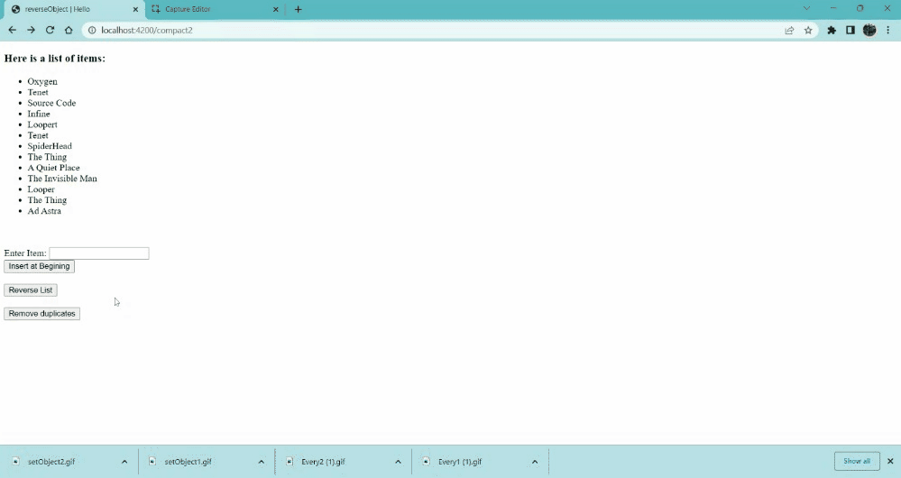Screen dimensions: 901x478
Task: Click the Oxygen list item
Action: (x=42, y=81)
